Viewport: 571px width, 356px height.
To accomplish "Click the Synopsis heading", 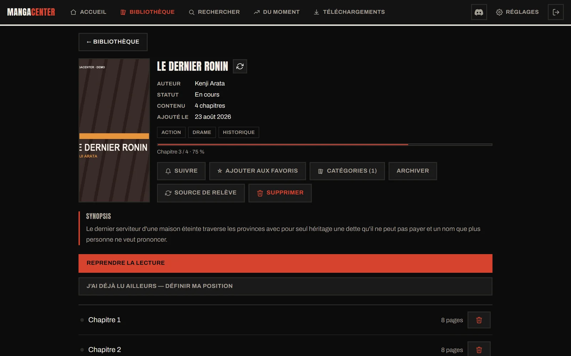I will [98, 216].
